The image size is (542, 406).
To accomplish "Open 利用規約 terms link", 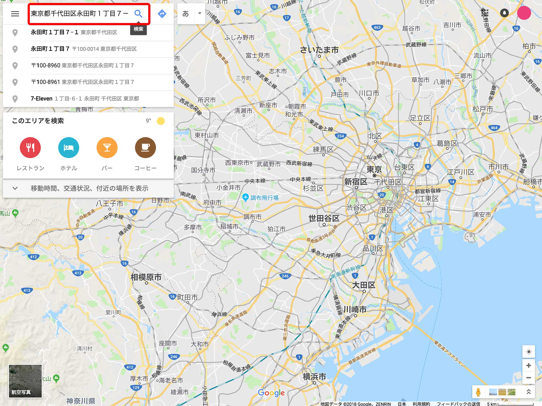I will click(421, 404).
